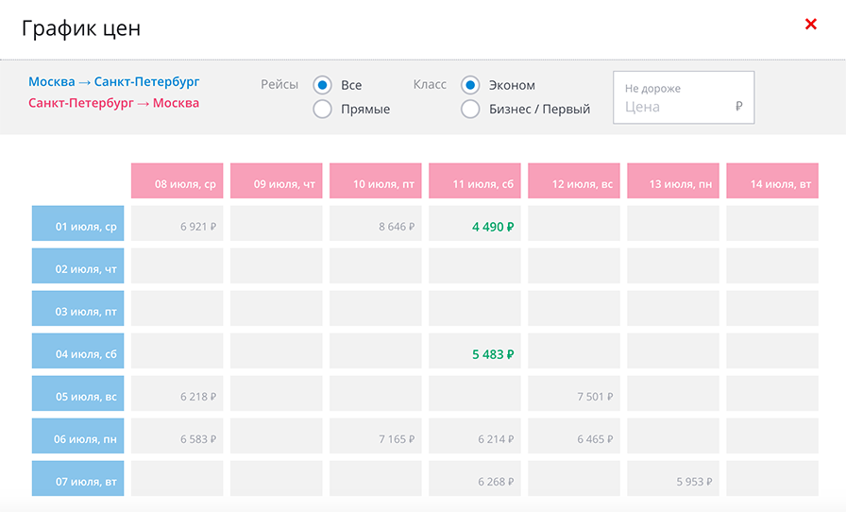Screen dimensions: 846x512
Task: Select Прямые flights only option
Action: (323, 110)
